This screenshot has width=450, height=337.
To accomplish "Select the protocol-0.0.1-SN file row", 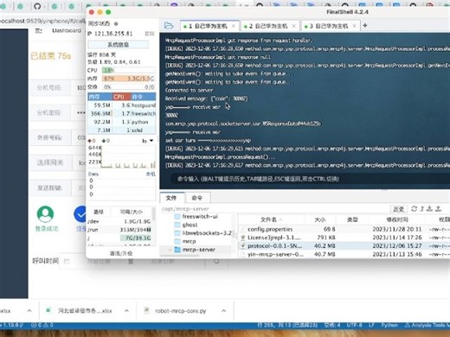I will pos(344,246).
